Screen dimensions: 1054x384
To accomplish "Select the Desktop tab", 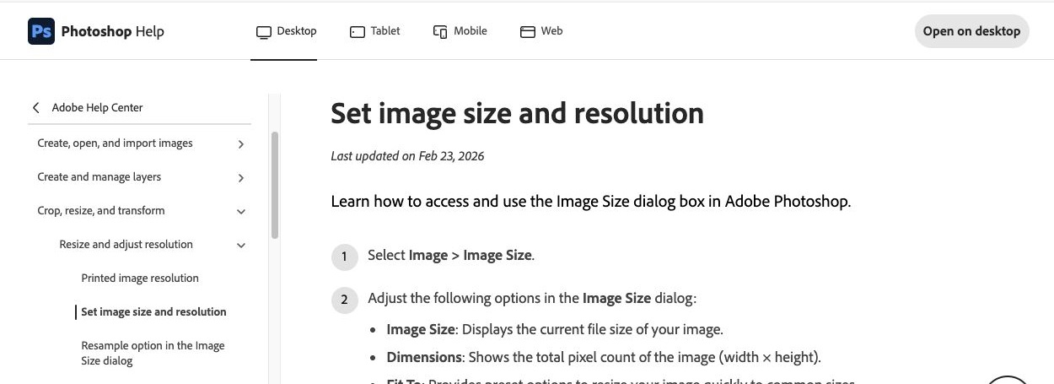I will [286, 31].
